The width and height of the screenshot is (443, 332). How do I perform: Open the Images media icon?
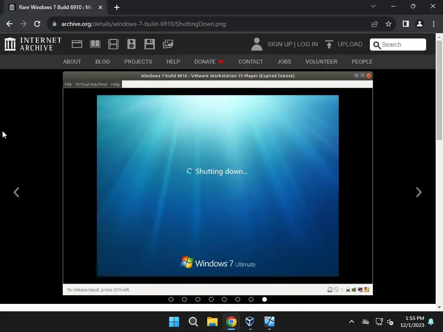168,44
